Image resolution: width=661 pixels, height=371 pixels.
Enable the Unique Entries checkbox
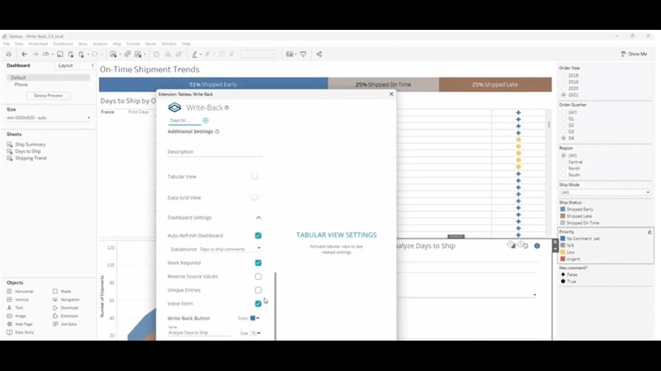[258, 290]
